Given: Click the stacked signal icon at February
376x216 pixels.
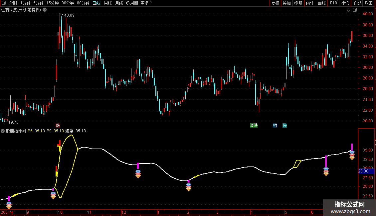Looking at the screenshot, I should click(189, 187).
